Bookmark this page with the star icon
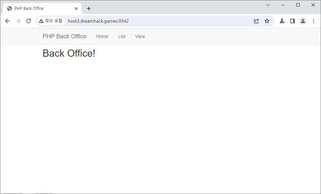Screen dimensions: 321x194 coord(267,21)
